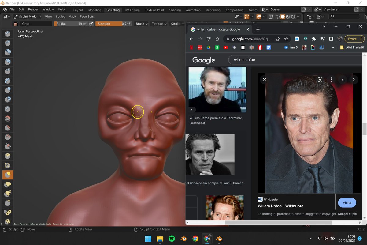This screenshot has width=367, height=245.
Task: Select the Pose brush tool
Action: (x=8, y=213)
